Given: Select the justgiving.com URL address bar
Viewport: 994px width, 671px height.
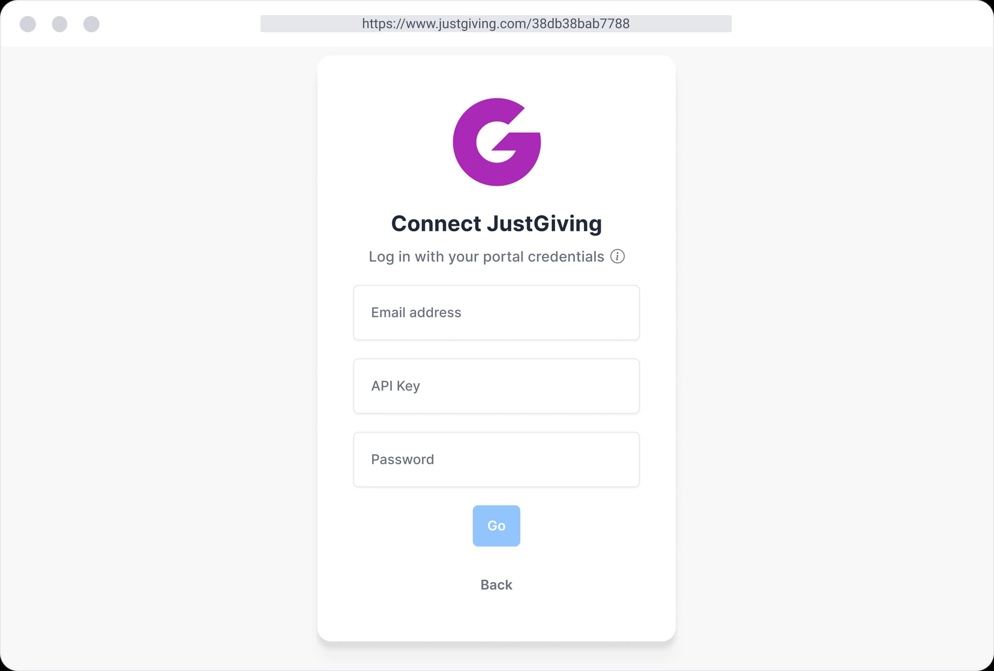Looking at the screenshot, I should coord(496,24).
